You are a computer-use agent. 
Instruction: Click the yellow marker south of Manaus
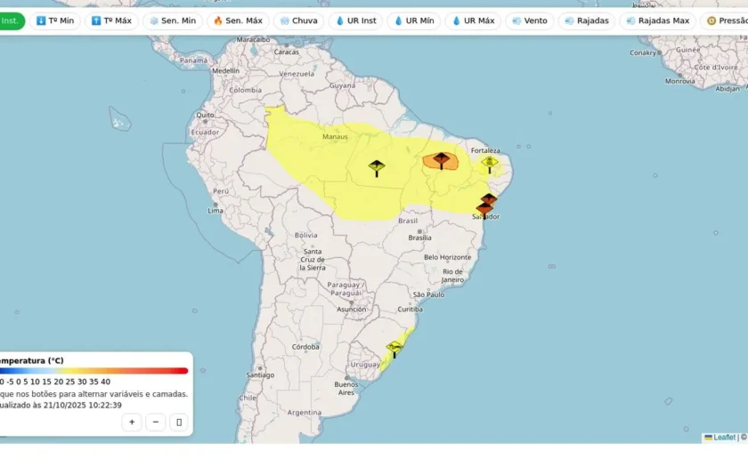377,168
